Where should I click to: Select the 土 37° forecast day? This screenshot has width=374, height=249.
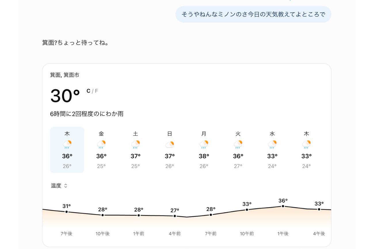point(136,150)
